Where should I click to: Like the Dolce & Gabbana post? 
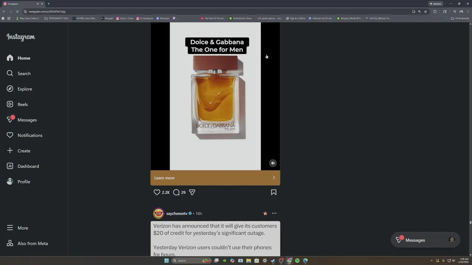[x=157, y=192]
